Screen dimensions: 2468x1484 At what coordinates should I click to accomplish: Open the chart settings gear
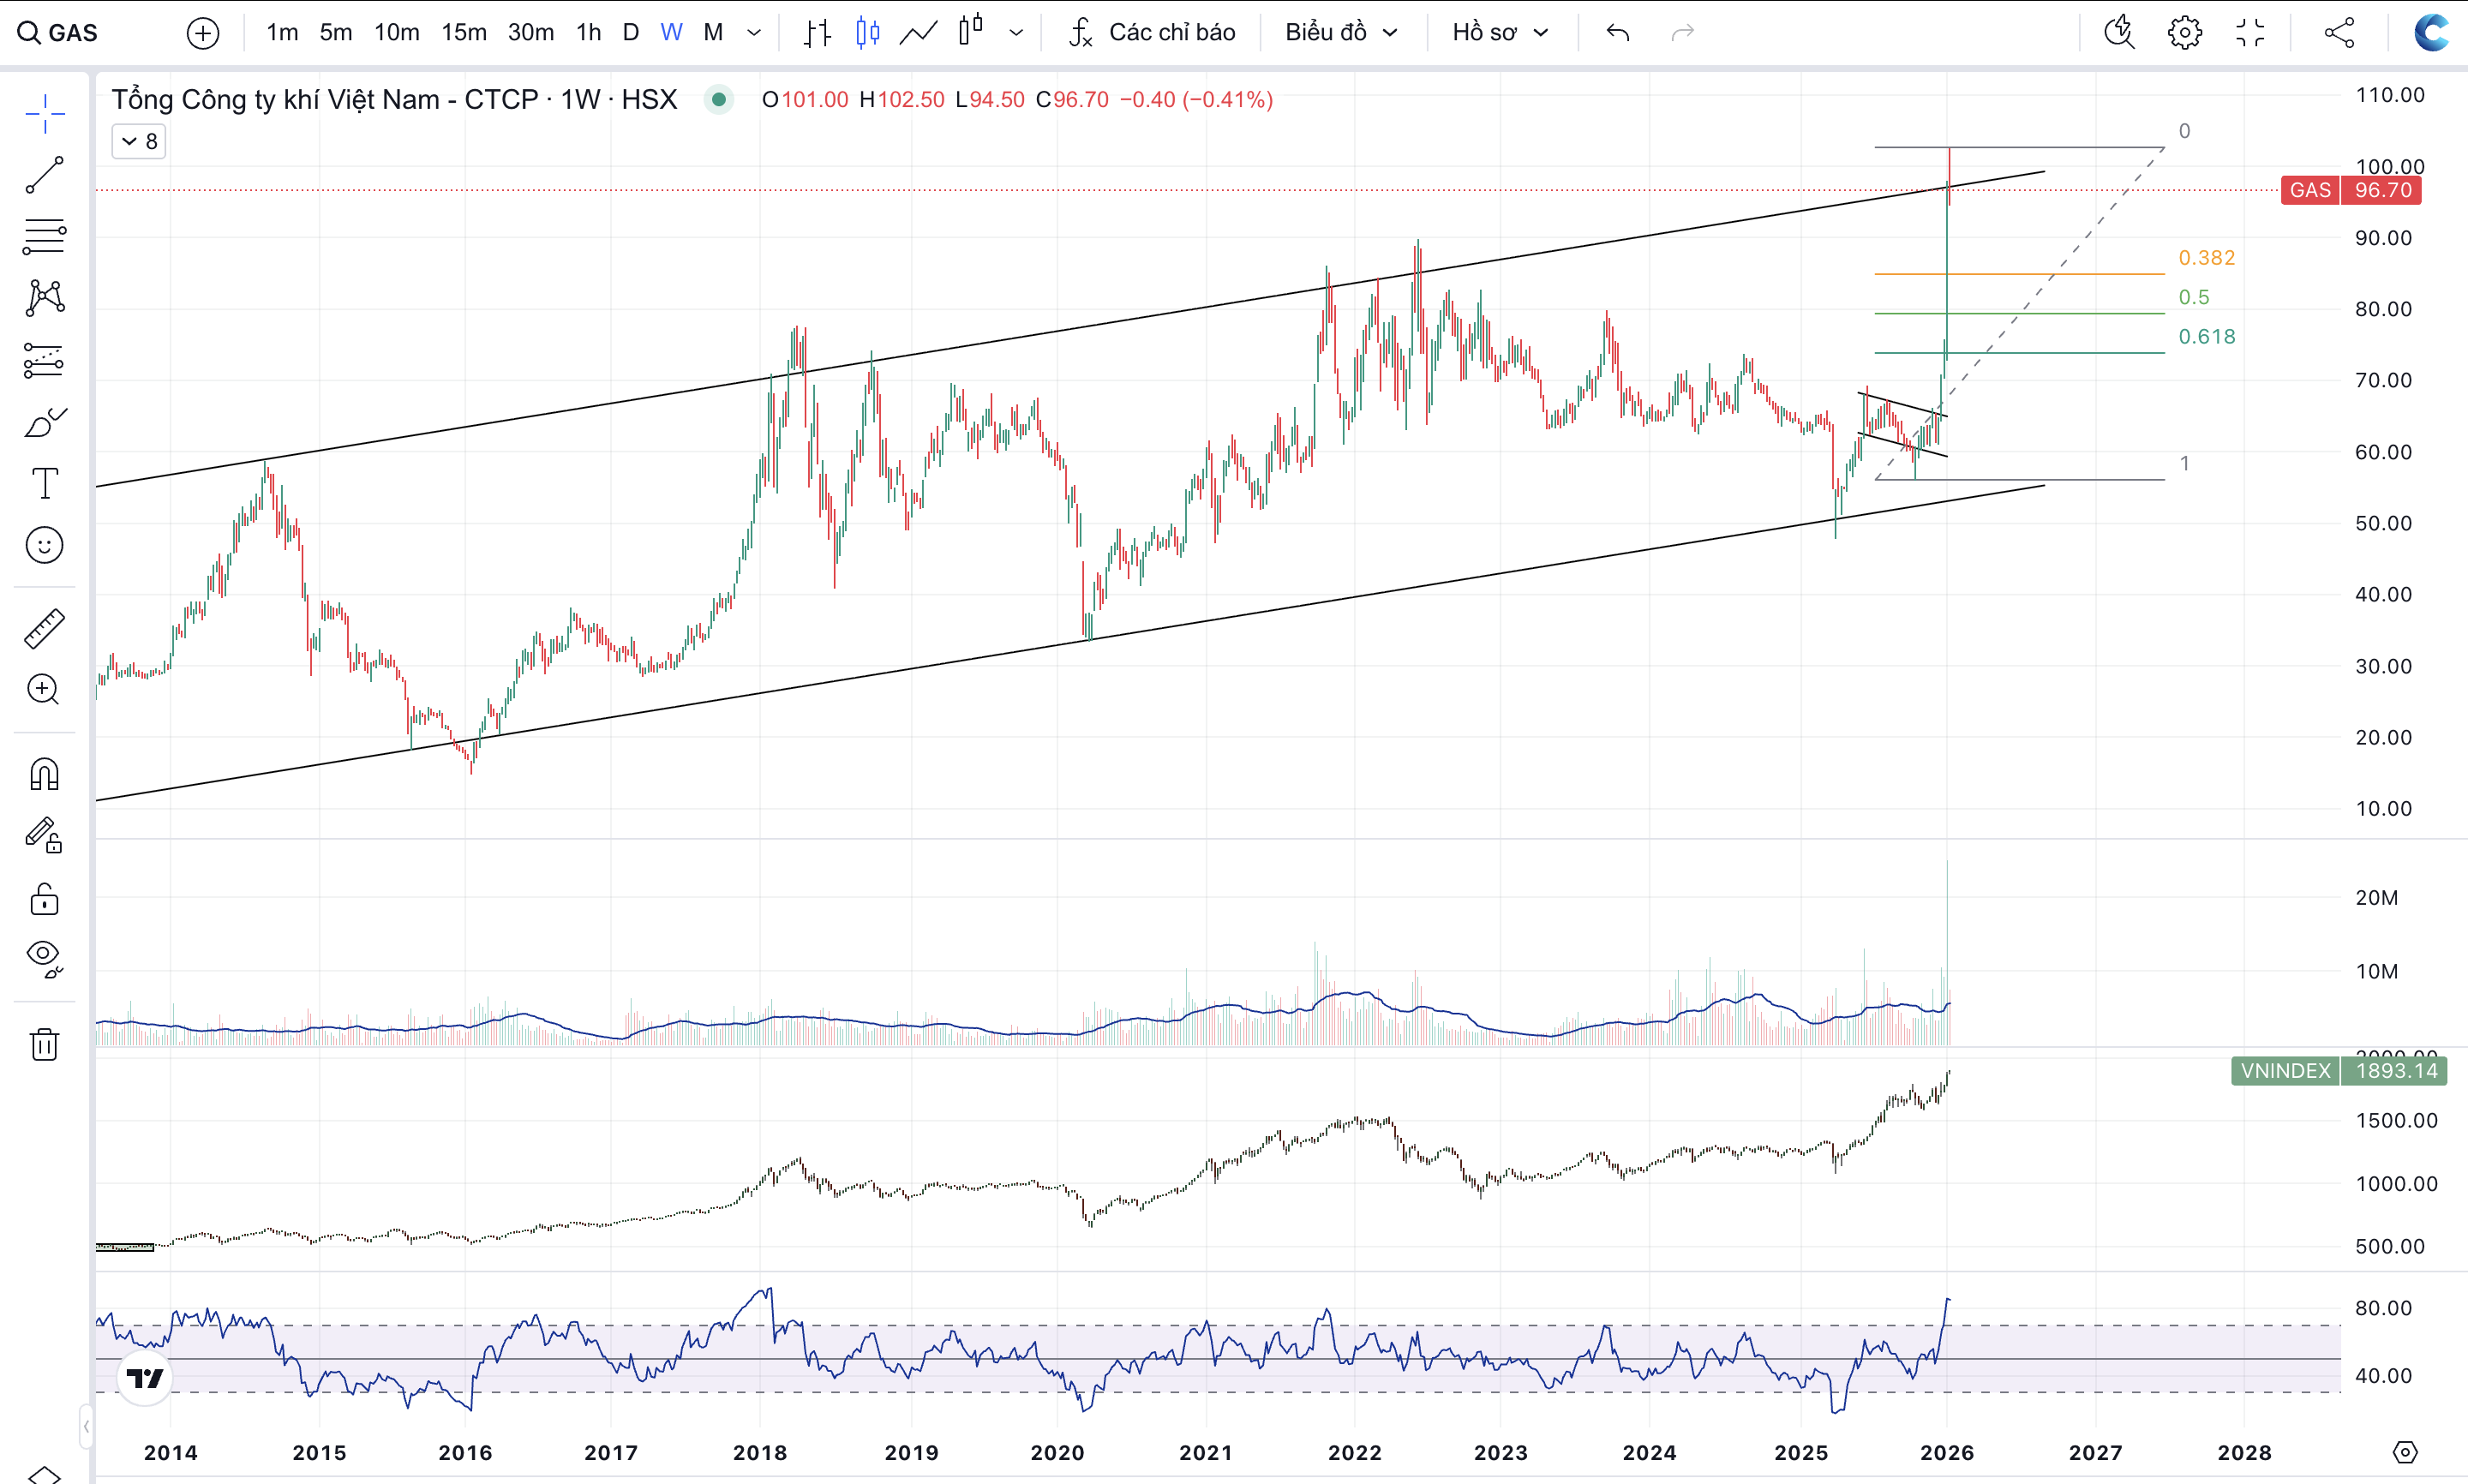(2184, 32)
